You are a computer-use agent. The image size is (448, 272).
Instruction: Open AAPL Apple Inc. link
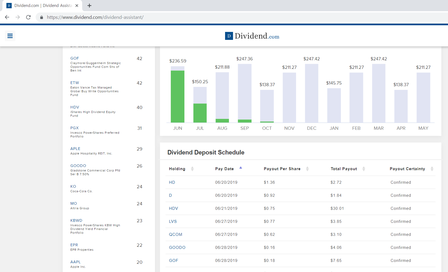[75, 262]
